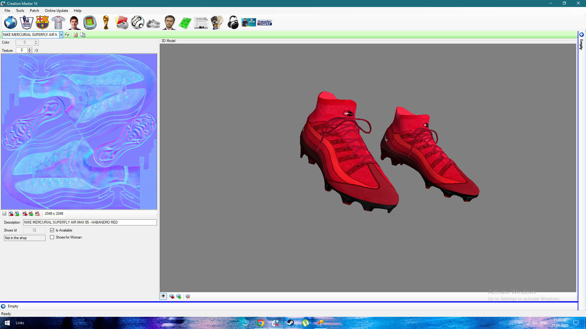
Task: Open the Country editor globe icon
Action: point(11,23)
